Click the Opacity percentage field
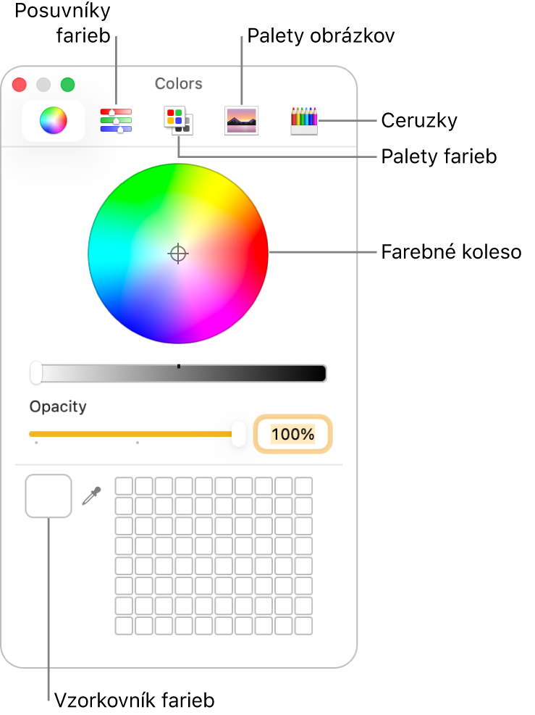The height and width of the screenshot is (715, 535). coord(292,435)
